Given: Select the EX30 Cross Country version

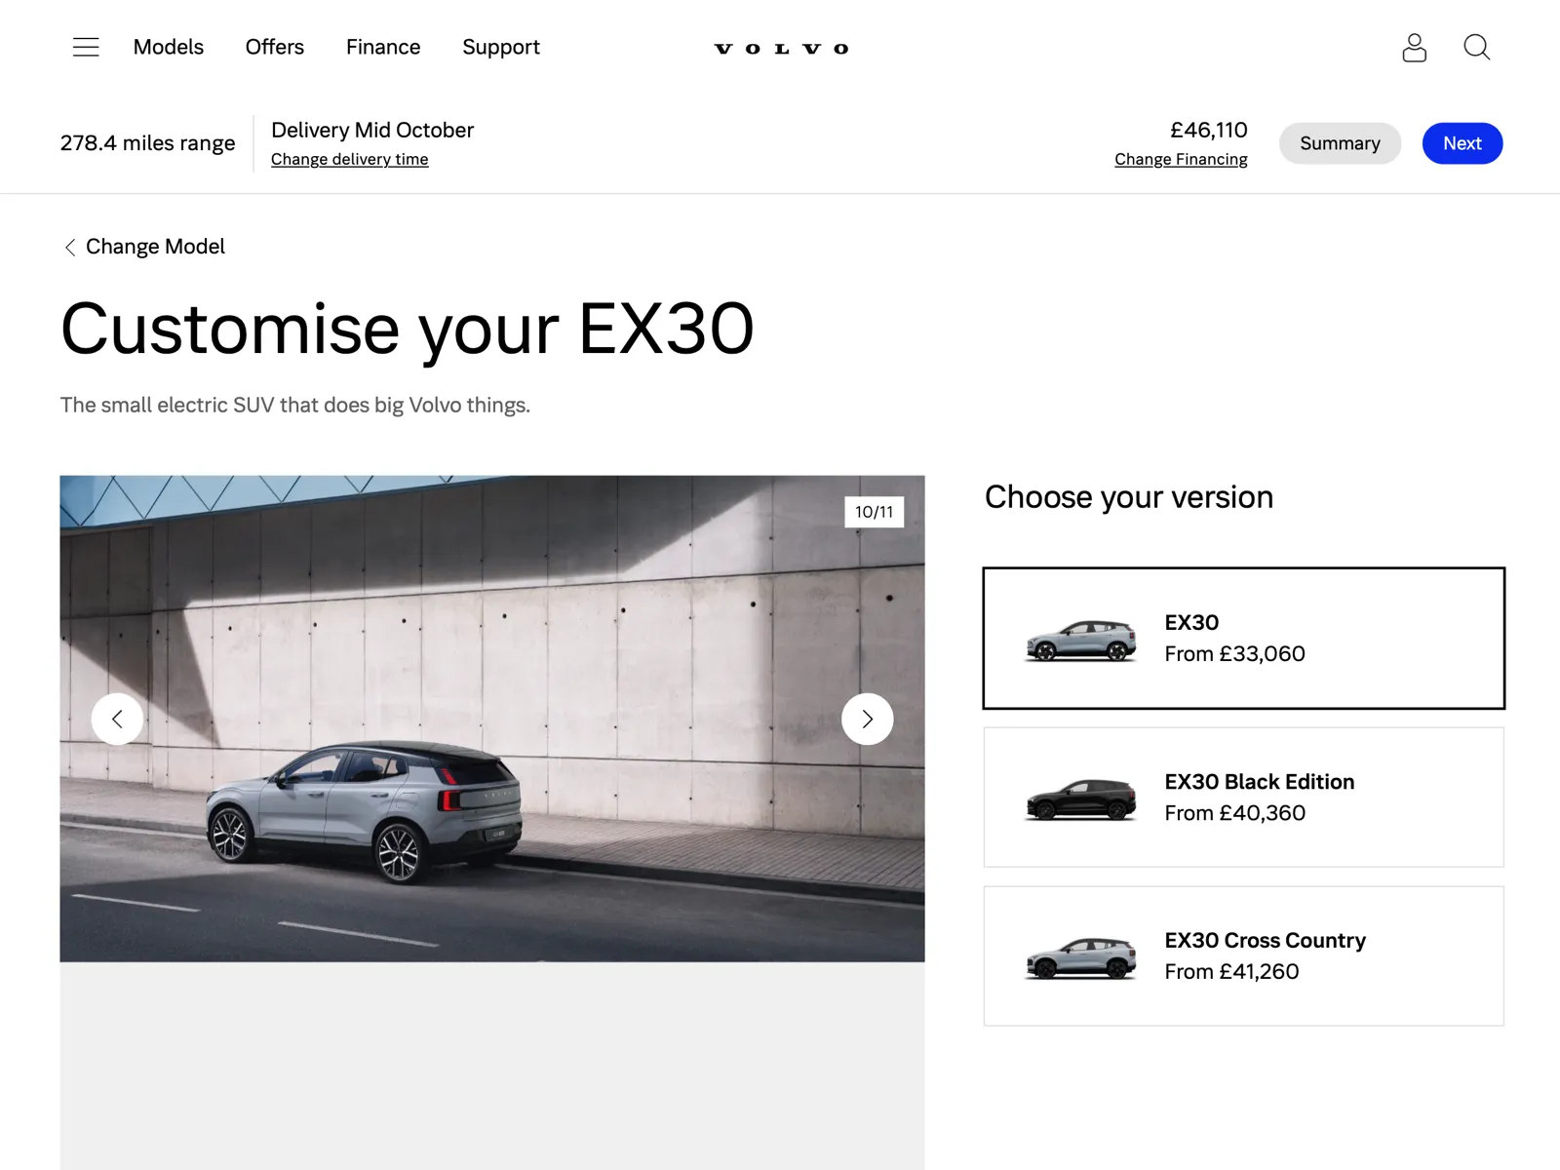Looking at the screenshot, I should pyautogui.click(x=1243, y=955).
